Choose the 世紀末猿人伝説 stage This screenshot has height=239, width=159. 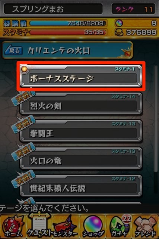coord(81,186)
